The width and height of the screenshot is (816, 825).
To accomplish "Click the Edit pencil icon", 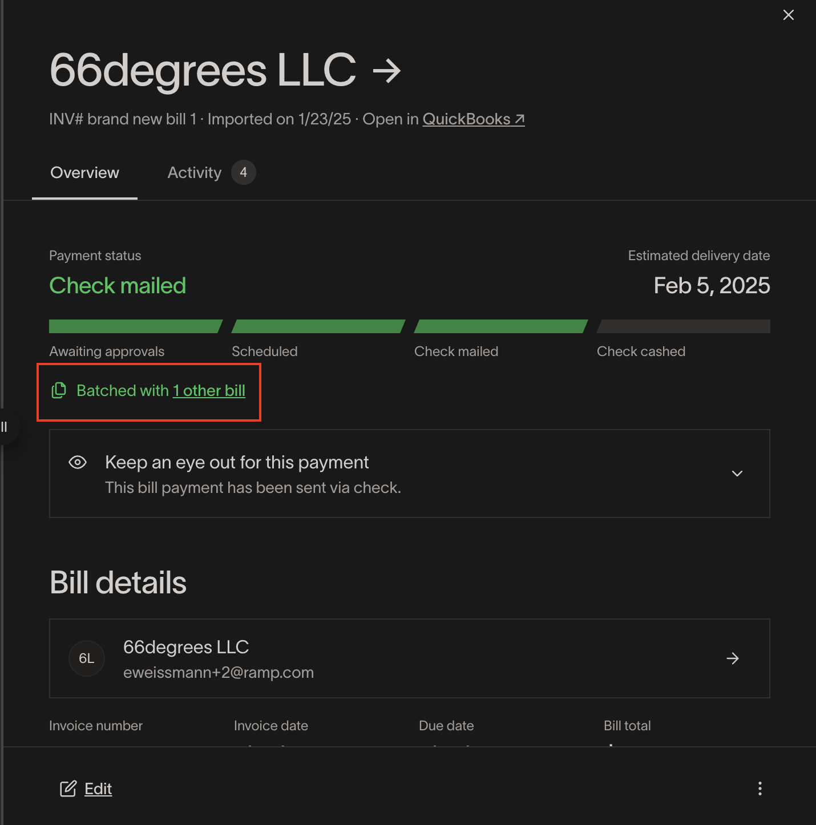I will [68, 788].
